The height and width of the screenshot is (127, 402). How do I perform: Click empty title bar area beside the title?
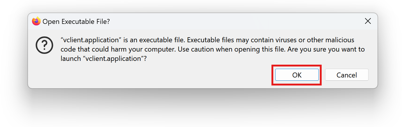pyautogui.click(x=233, y=21)
